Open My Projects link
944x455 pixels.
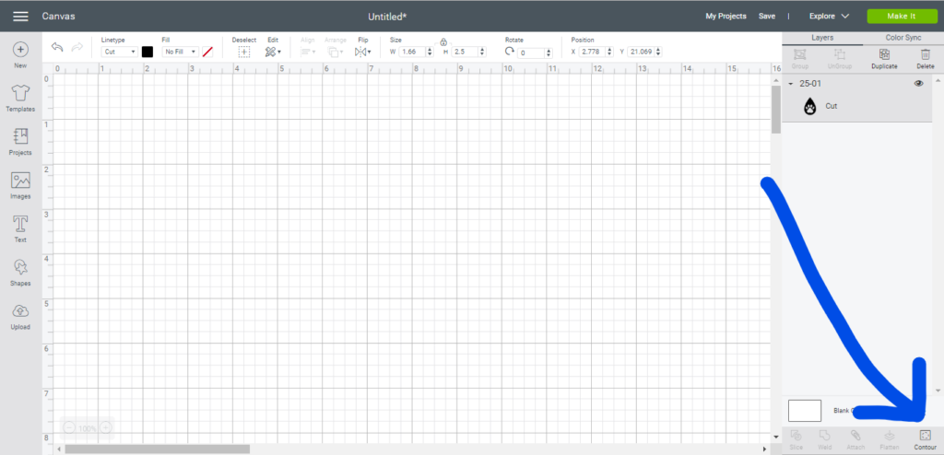click(725, 17)
